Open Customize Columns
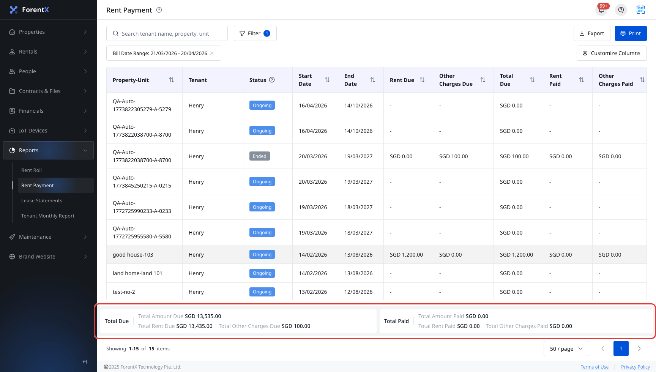 612,53
